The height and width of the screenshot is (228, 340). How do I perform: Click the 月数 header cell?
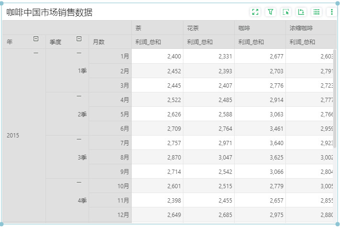click(110, 42)
